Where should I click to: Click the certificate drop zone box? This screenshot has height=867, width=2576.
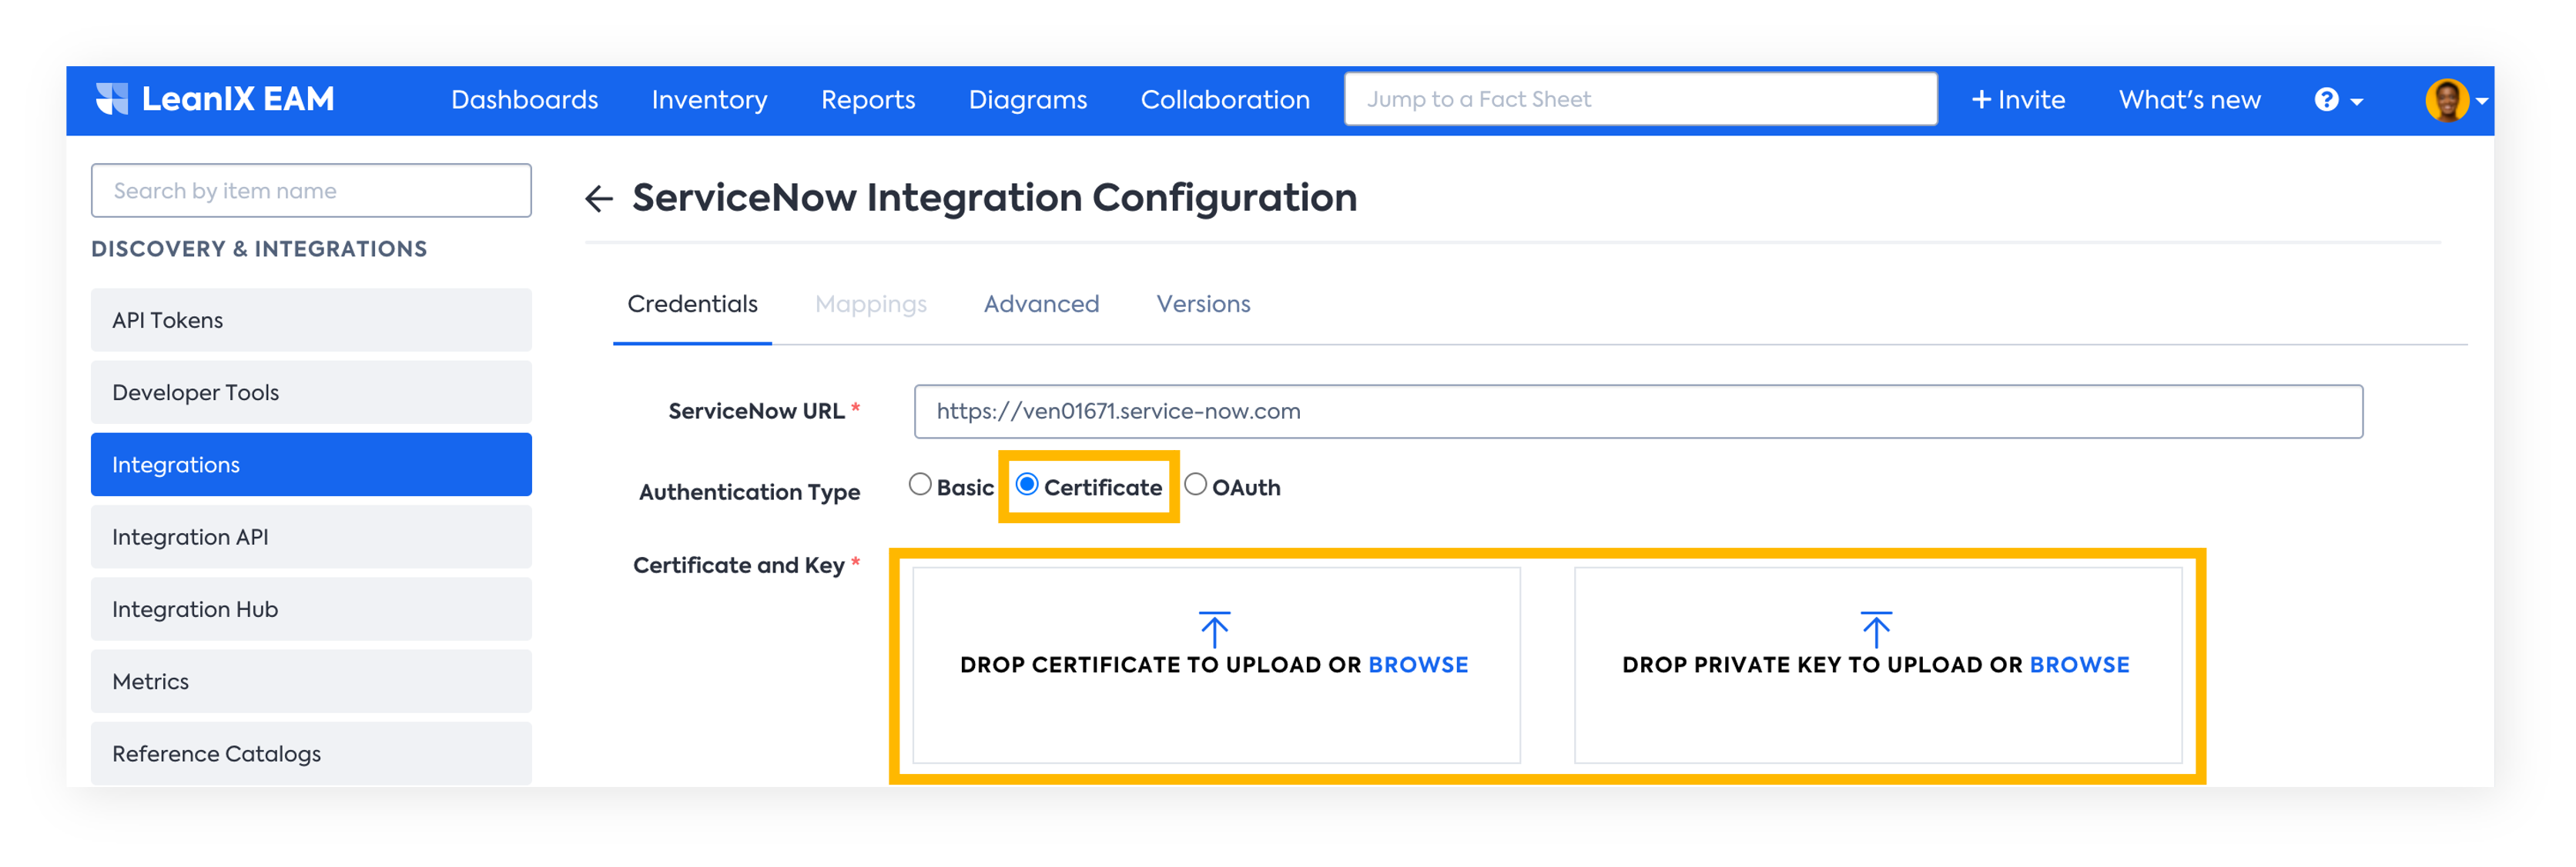click(1216, 665)
